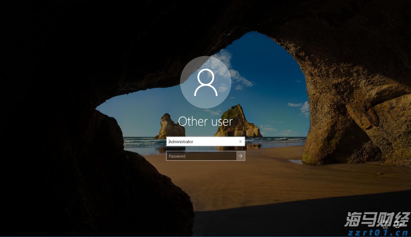
Task: Click the tall right sea stack in wallpaper
Action: 236,121
